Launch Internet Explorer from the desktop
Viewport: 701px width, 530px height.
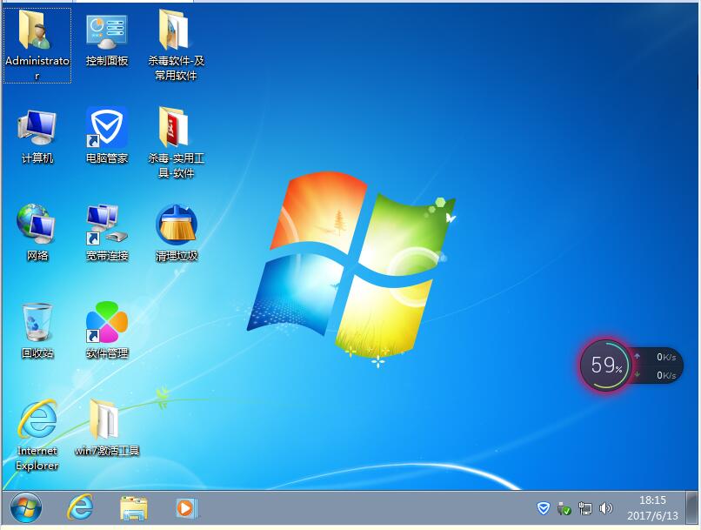click(37, 428)
